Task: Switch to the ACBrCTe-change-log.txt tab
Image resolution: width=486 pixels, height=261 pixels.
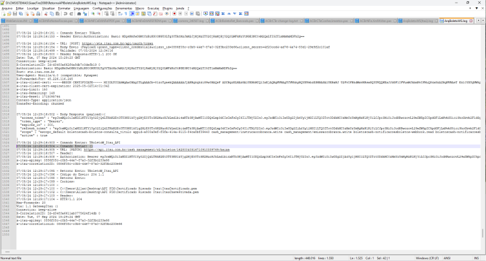Action: click(x=281, y=21)
